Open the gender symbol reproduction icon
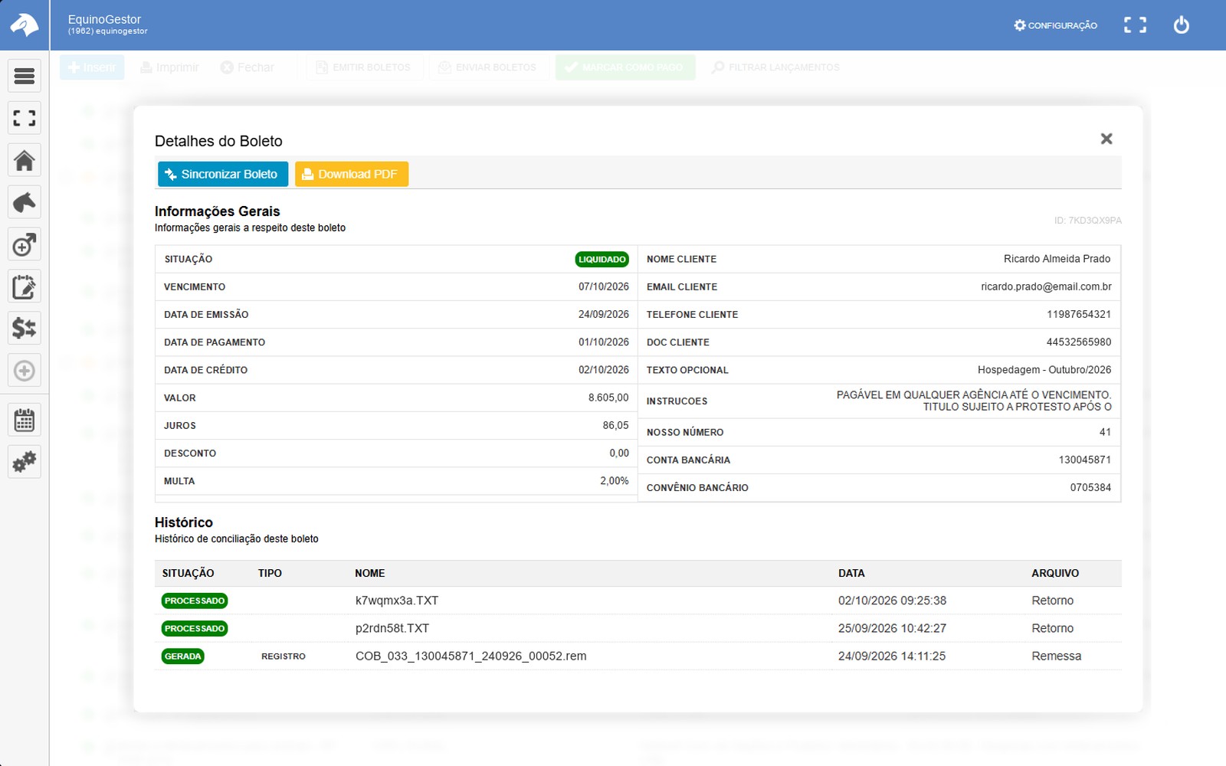Viewport: 1226px width, 766px height. click(25, 244)
